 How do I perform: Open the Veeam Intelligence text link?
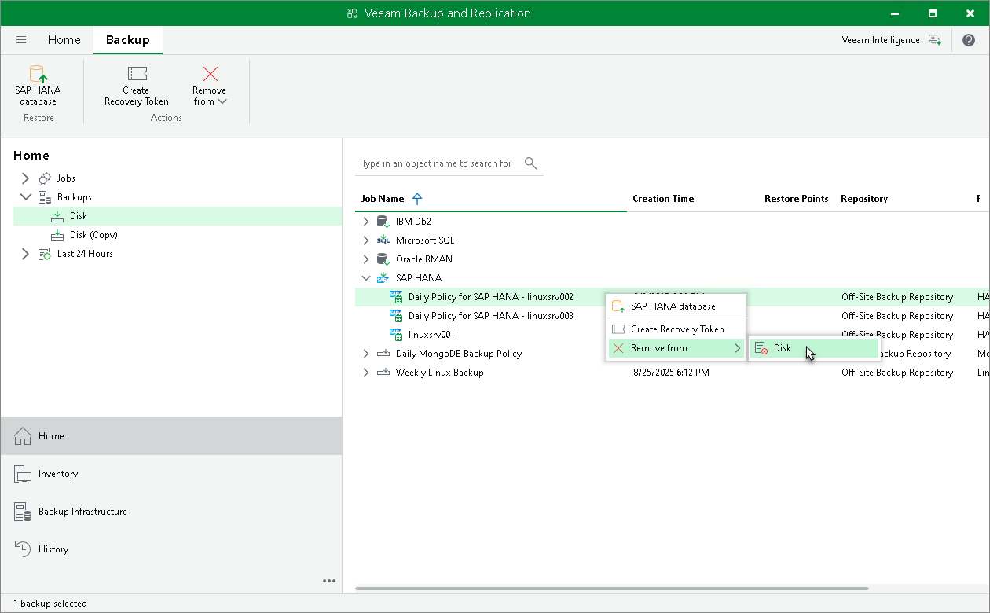pyautogui.click(x=881, y=40)
